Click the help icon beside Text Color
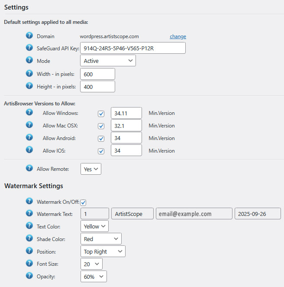This screenshot has height=287, width=284. (x=29, y=225)
